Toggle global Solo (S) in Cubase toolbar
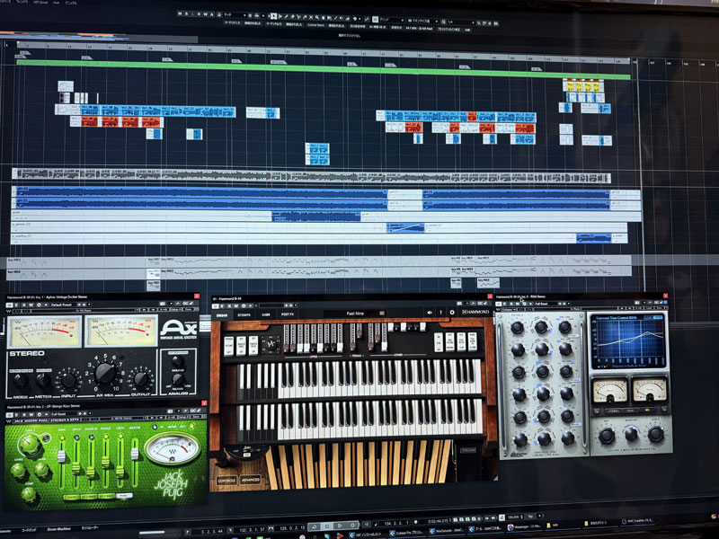The height and width of the screenshot is (539, 719). 186,13
